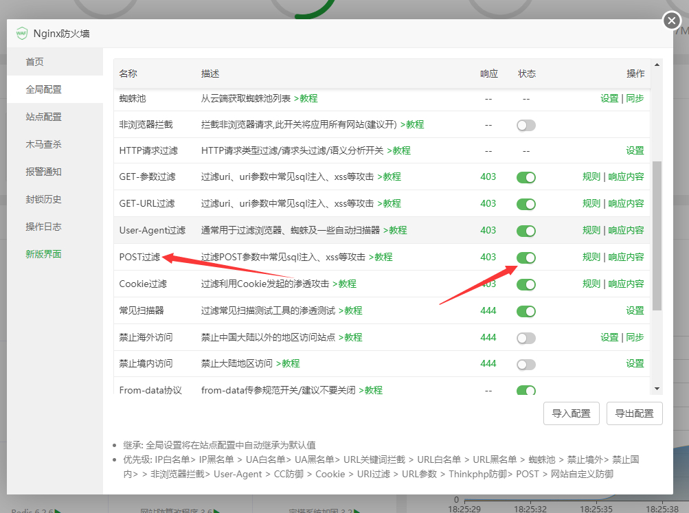The height and width of the screenshot is (513, 689).
Task: Enable the 禁止境内访问 switch
Action: point(526,364)
